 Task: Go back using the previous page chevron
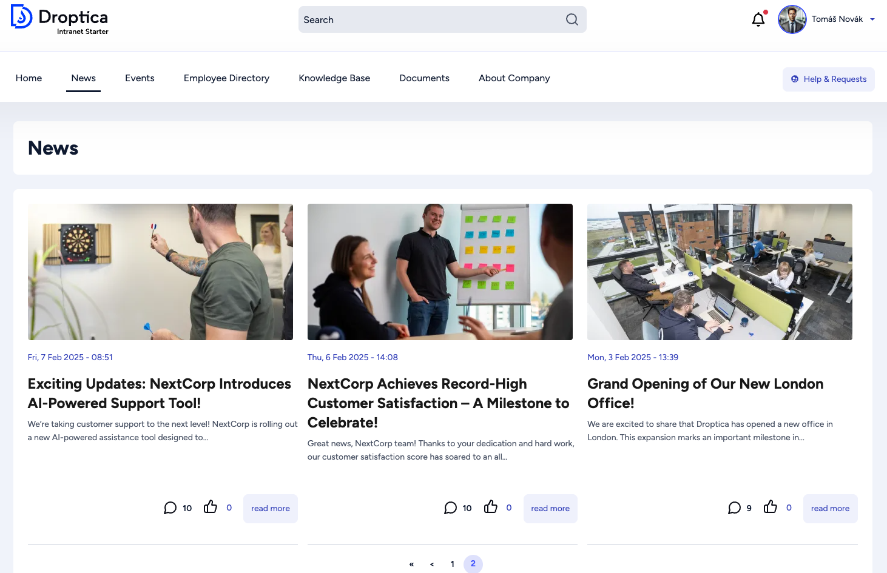click(431, 564)
